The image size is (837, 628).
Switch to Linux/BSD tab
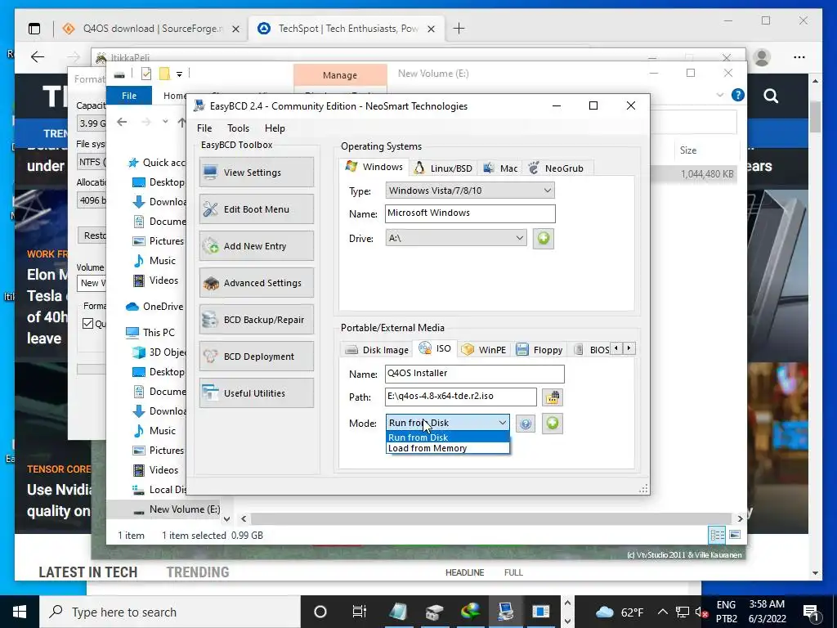point(444,168)
